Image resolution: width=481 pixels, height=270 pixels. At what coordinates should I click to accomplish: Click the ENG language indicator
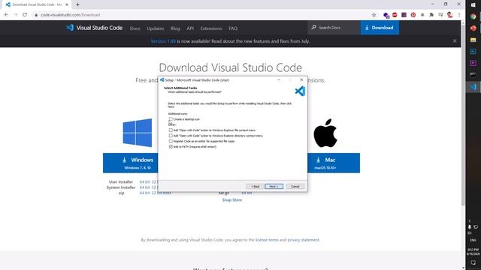pos(473,240)
